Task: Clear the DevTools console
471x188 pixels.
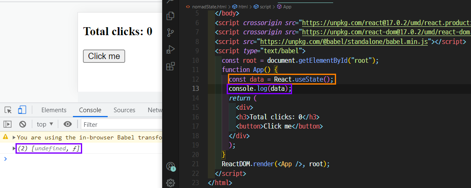Action: coord(23,124)
